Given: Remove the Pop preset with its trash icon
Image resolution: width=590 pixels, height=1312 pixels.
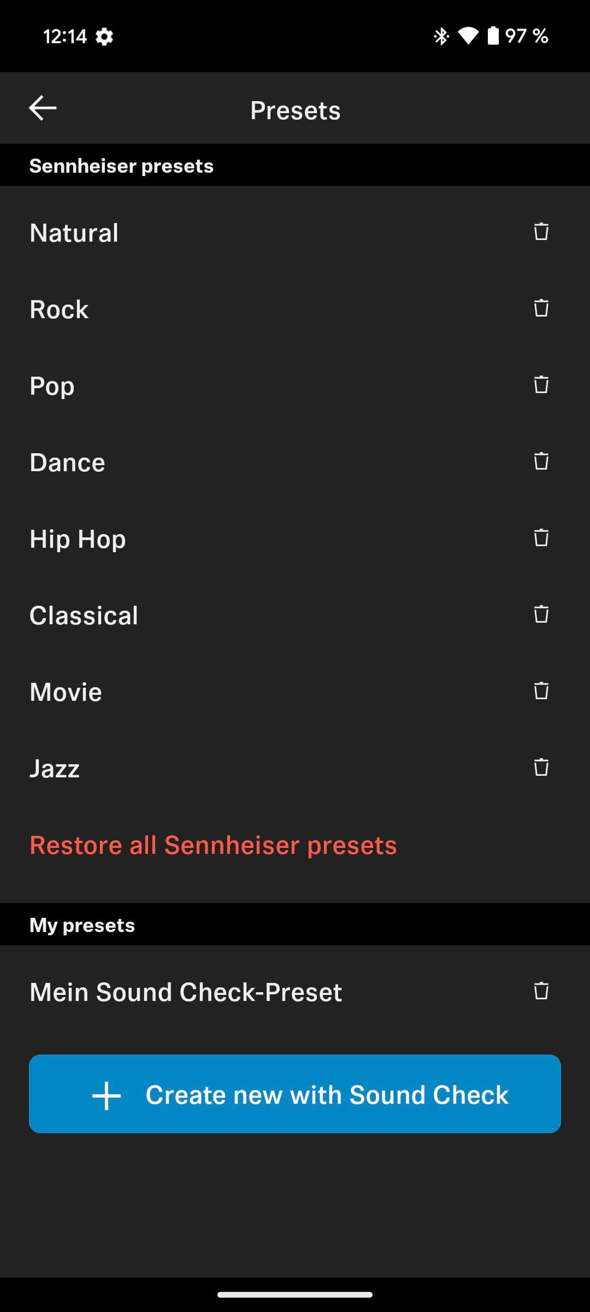Looking at the screenshot, I should pyautogui.click(x=541, y=385).
